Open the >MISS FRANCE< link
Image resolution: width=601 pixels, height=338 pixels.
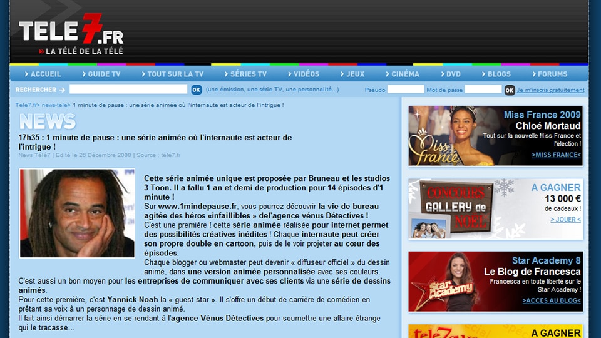coord(556,155)
